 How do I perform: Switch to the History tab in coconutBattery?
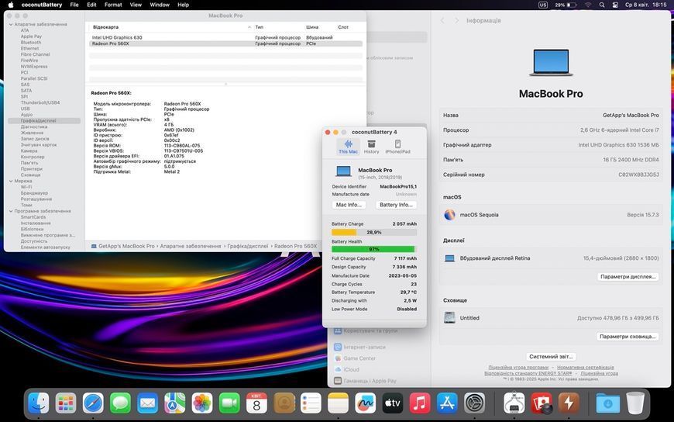pos(371,147)
